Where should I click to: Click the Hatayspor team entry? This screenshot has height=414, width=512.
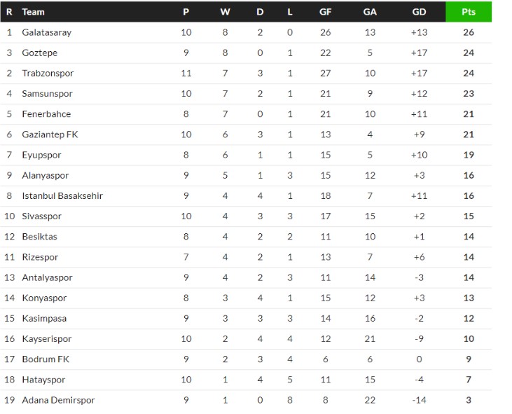(43, 380)
